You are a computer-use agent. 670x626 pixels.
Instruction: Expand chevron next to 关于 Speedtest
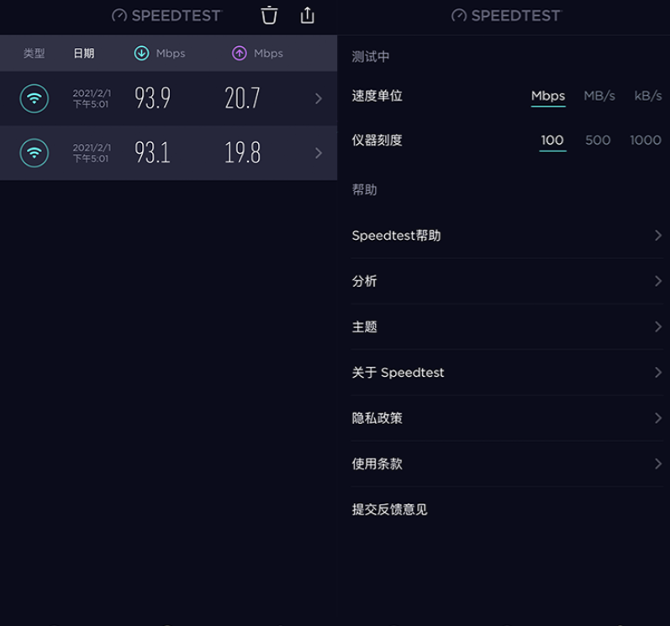pyautogui.click(x=658, y=373)
